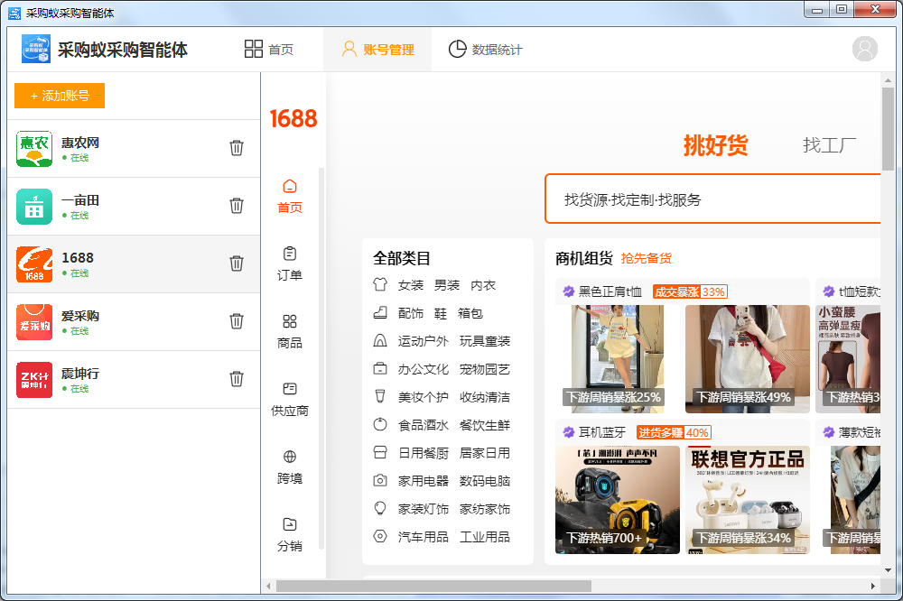This screenshot has height=601, width=903.
Task: Open the 居家日用 category
Action: click(x=485, y=453)
